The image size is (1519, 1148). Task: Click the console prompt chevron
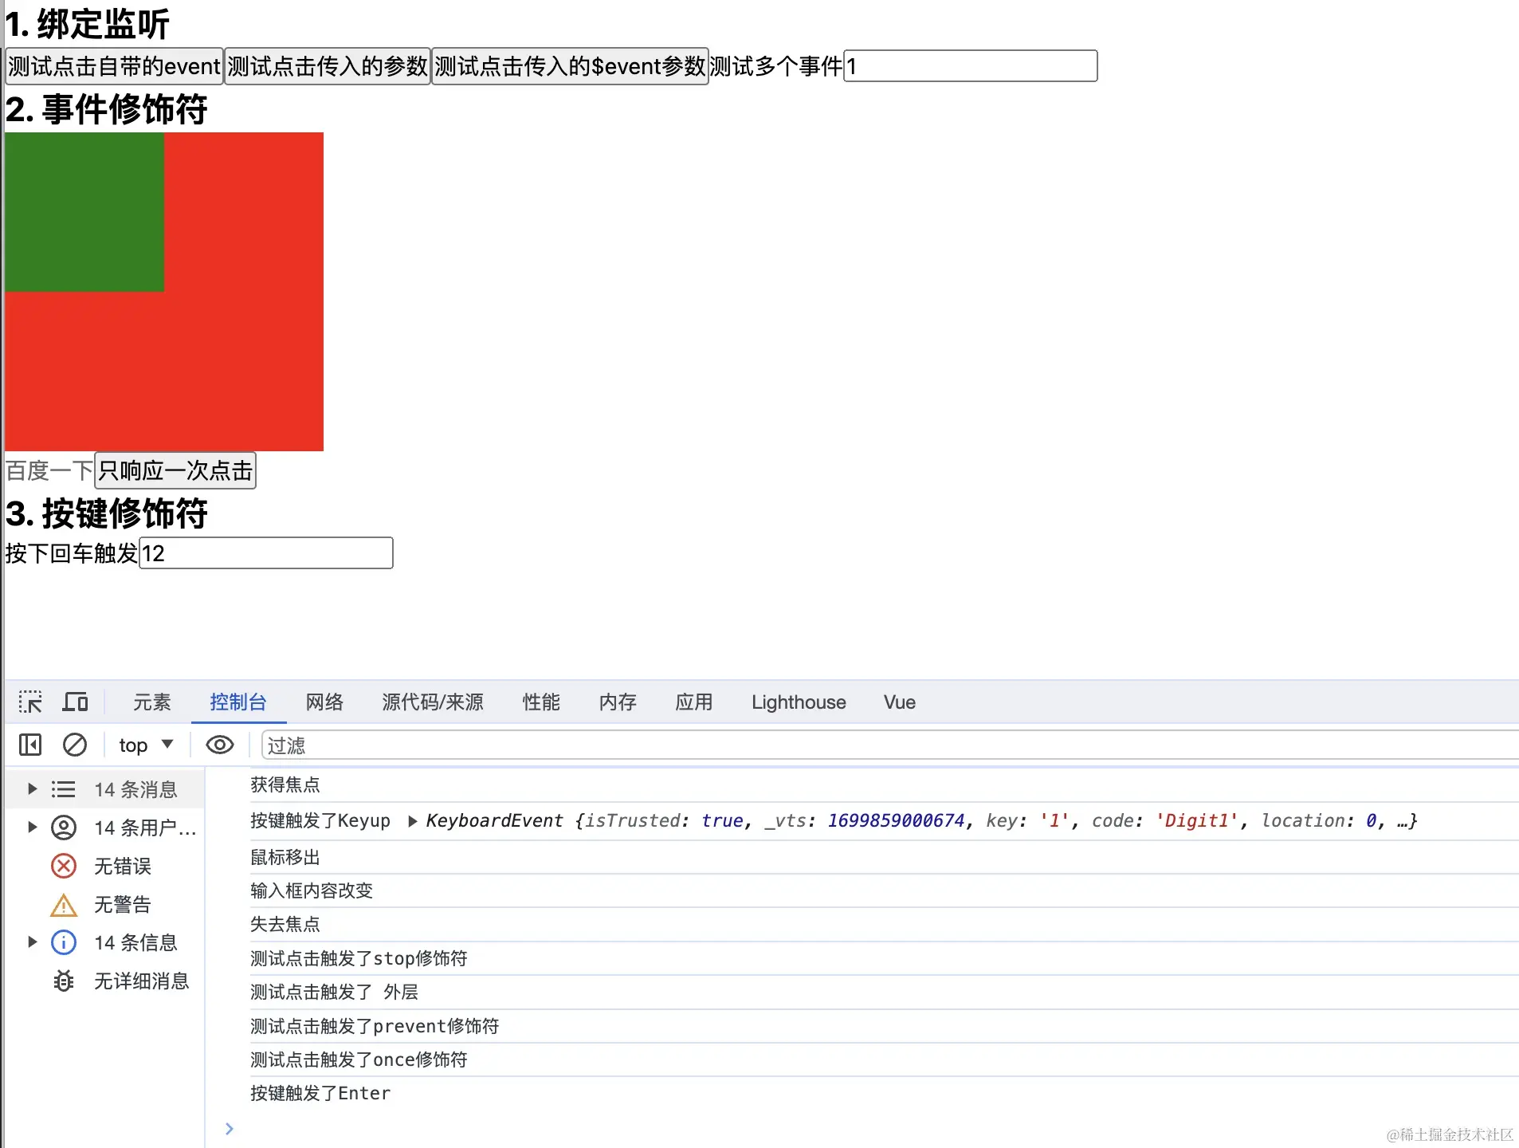(230, 1129)
